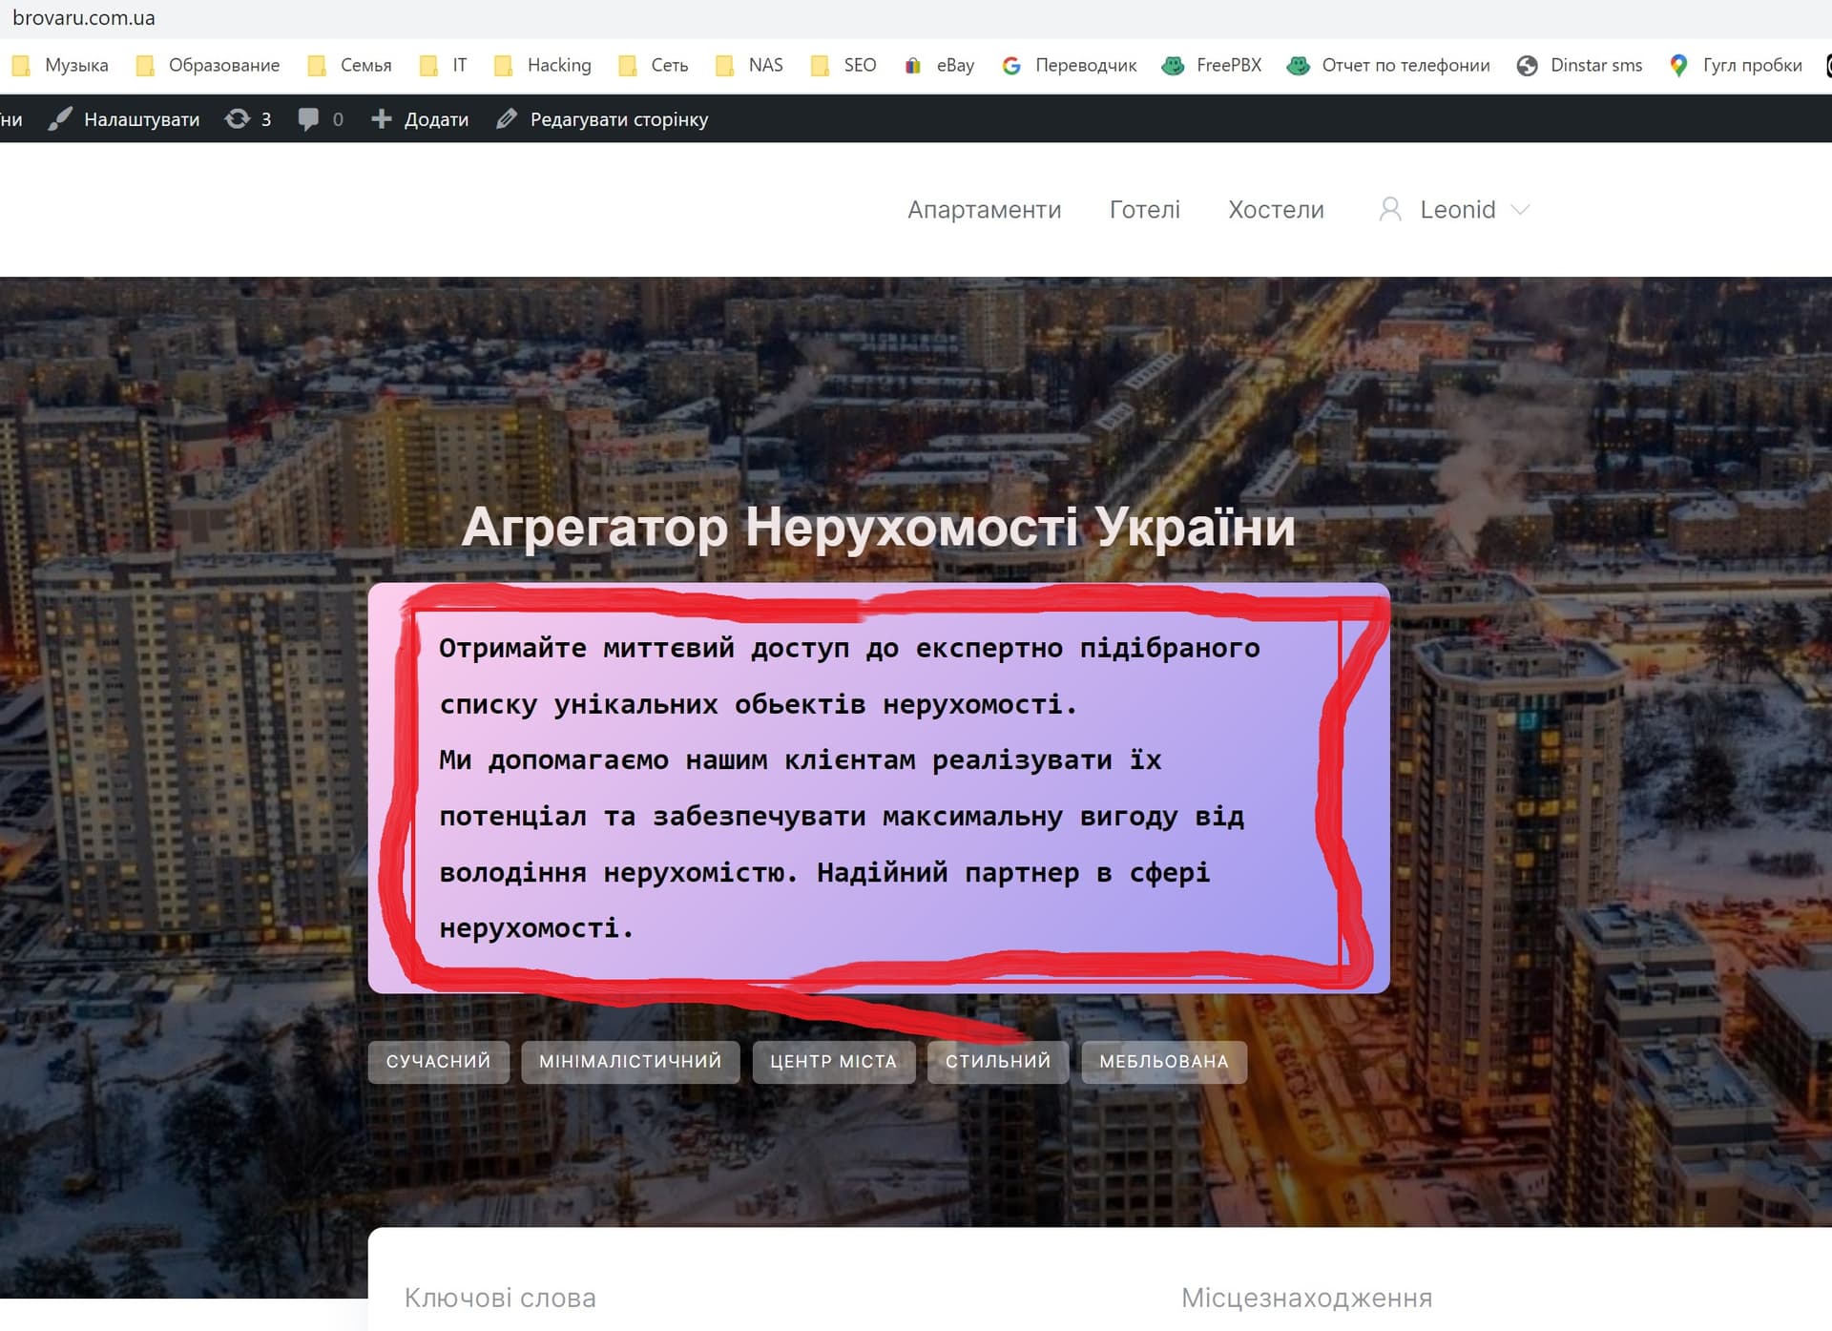Click the Додати link text
The width and height of the screenshot is (1832, 1331).
click(x=436, y=119)
